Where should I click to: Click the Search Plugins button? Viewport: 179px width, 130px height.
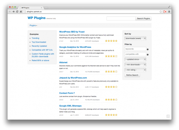(x=143, y=18)
